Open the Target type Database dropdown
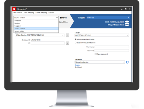 [108, 18]
